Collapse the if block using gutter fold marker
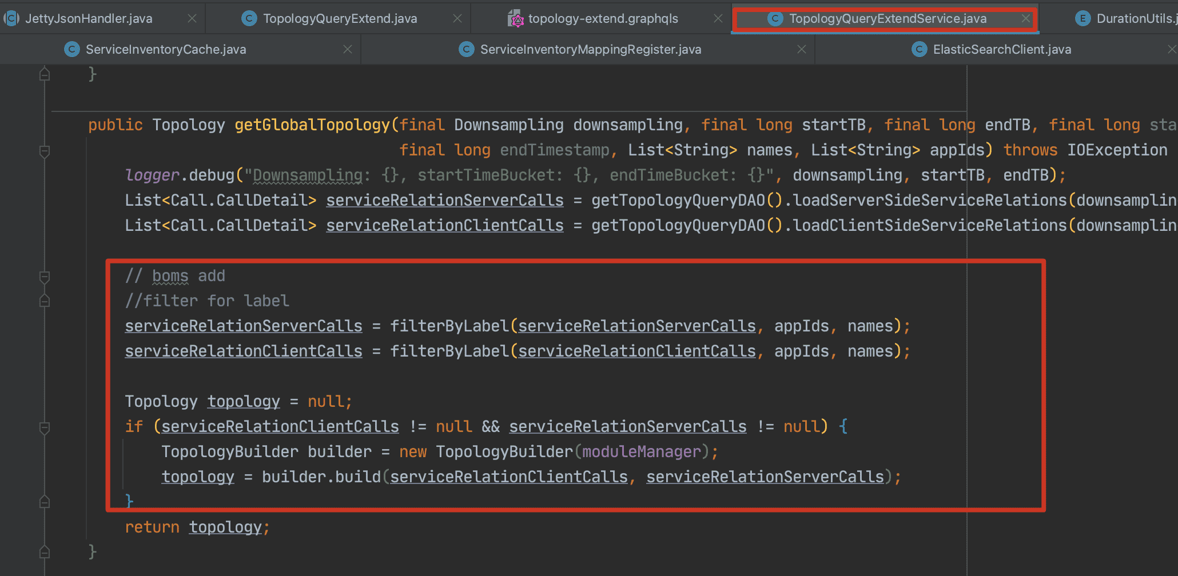1178x576 pixels. coord(45,427)
